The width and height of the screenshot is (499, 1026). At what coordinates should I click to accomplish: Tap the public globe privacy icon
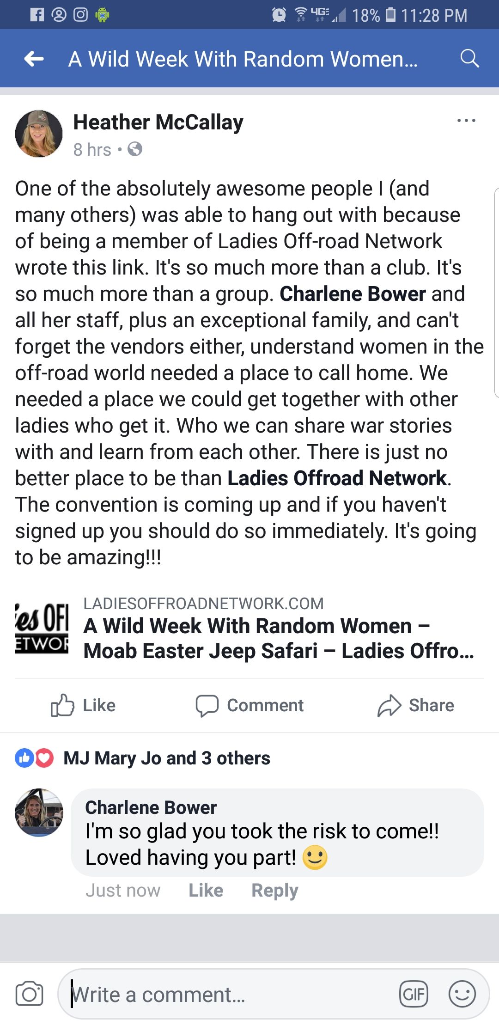point(135,149)
